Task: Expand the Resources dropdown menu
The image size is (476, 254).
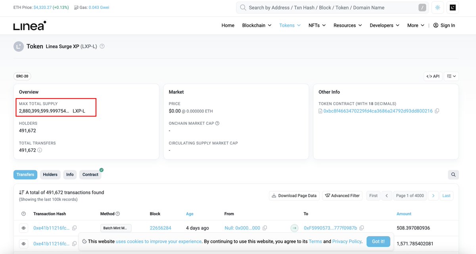Action: [347, 25]
